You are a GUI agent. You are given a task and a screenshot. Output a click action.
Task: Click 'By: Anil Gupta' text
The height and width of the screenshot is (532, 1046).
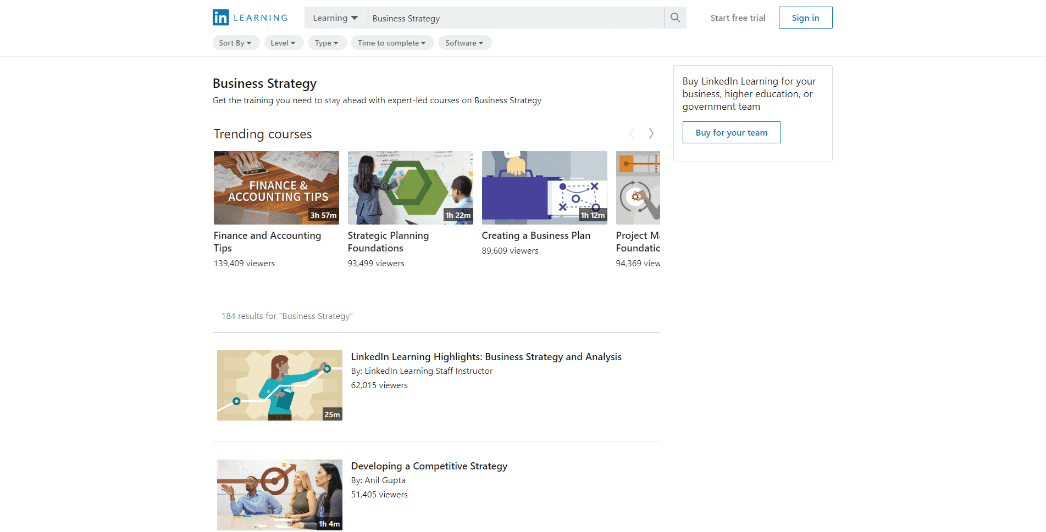coord(378,480)
